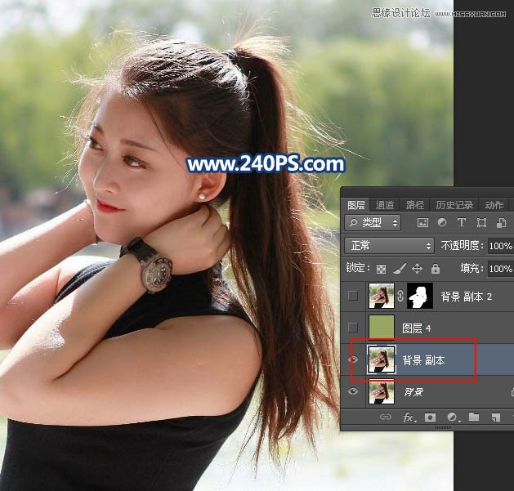The height and width of the screenshot is (491, 514).
Task: Show the 背景 副本 2 layer
Action: click(353, 296)
